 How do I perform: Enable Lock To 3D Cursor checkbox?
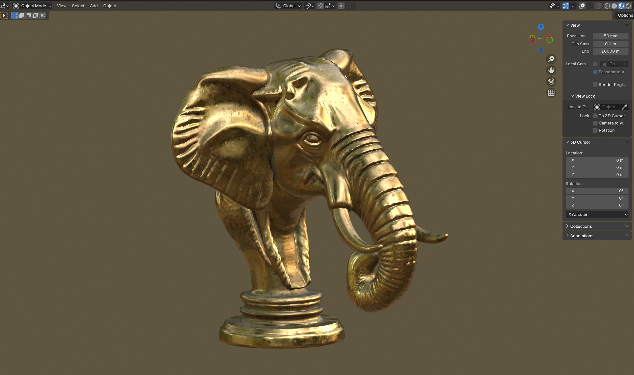tap(595, 116)
